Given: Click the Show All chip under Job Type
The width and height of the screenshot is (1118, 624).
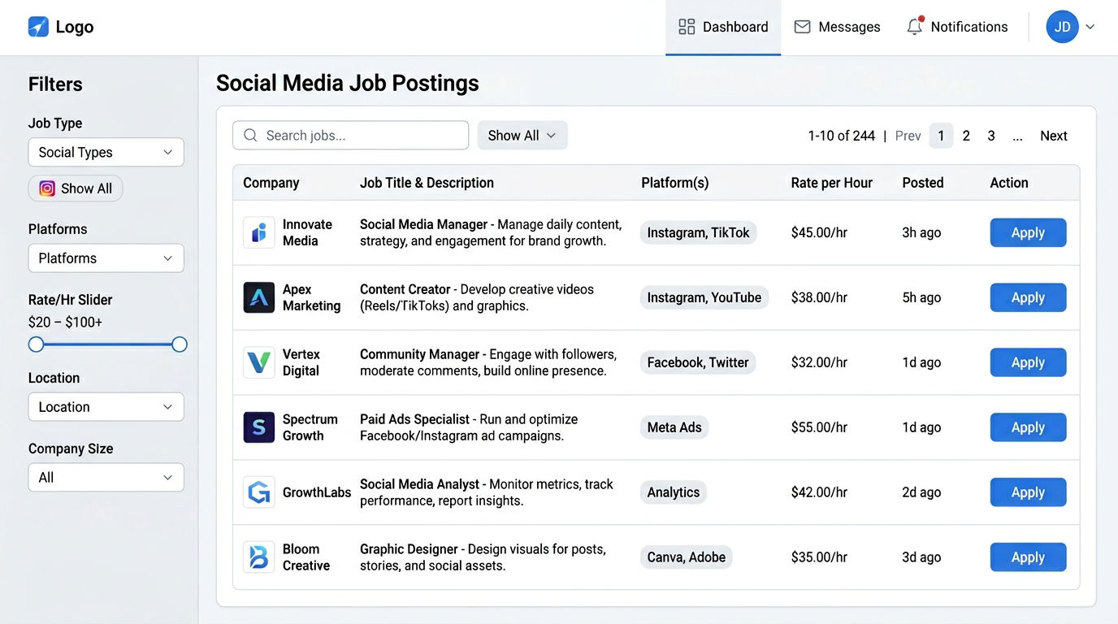Looking at the screenshot, I should (76, 188).
